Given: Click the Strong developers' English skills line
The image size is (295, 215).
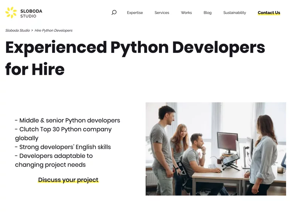Looking at the screenshot, I should [63, 147].
